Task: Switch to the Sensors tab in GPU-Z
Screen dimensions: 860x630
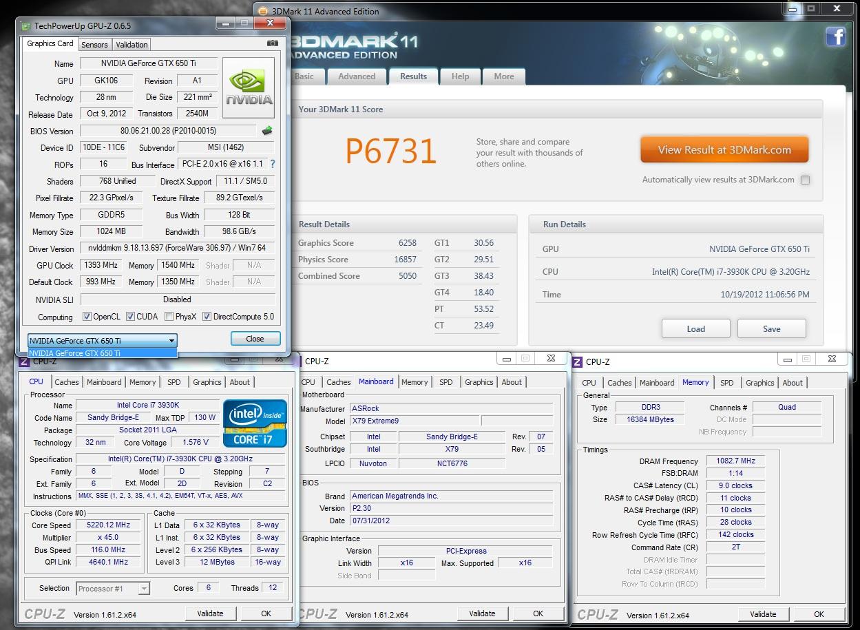Action: pyautogui.click(x=94, y=44)
